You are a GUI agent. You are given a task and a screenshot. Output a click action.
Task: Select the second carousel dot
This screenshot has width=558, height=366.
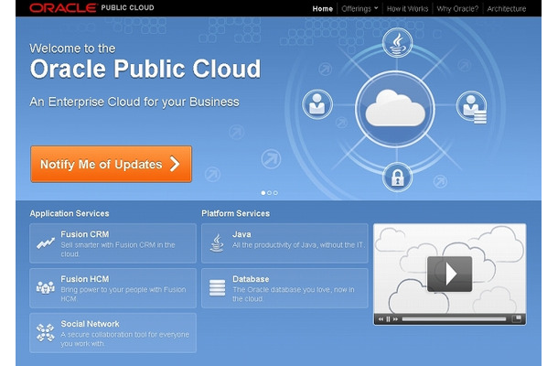point(269,193)
